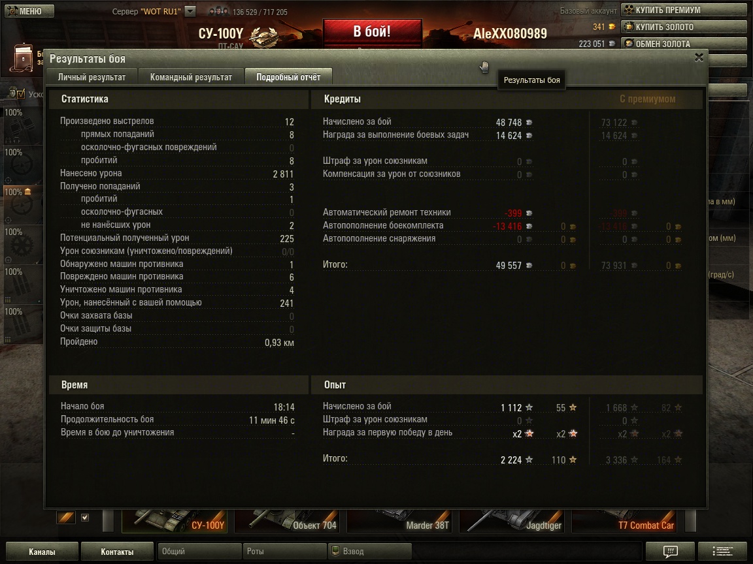Open the chat notifications speech-bubble icon
The width and height of the screenshot is (753, 564).
670,551
